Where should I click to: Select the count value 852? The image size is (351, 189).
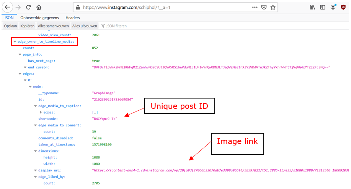click(x=95, y=48)
